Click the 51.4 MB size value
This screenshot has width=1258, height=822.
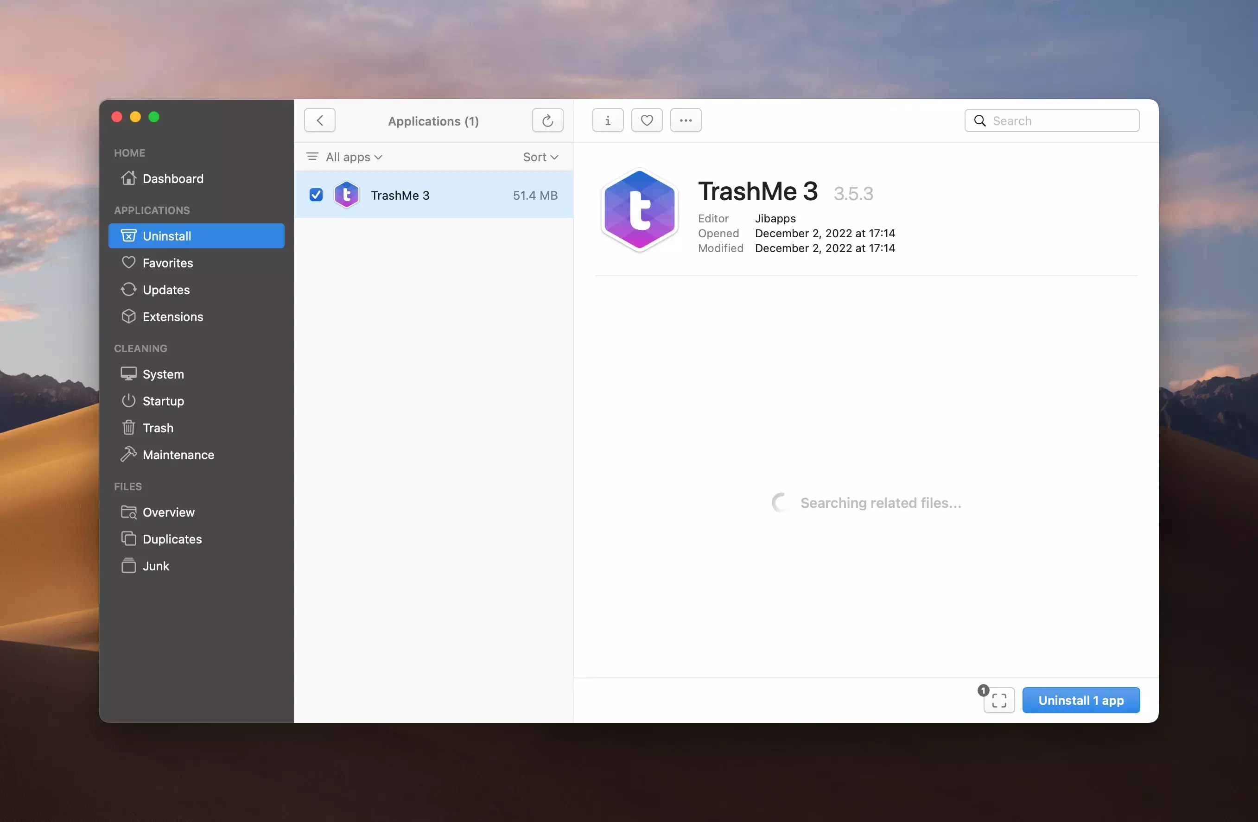coord(535,196)
